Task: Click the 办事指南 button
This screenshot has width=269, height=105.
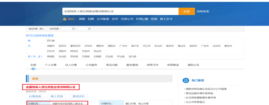Action: tap(35, 96)
